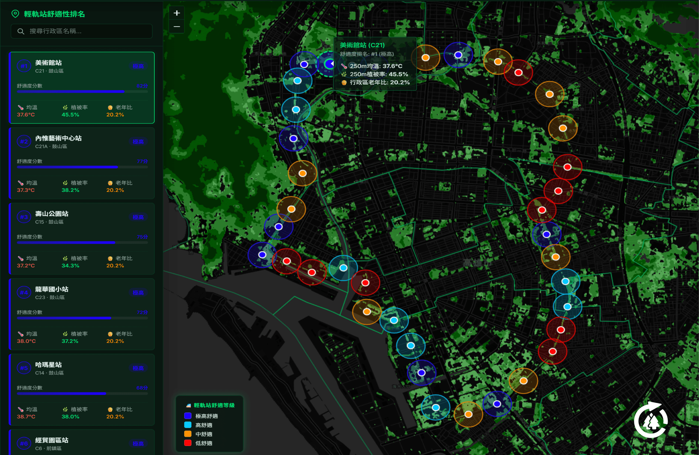Select the 經貿園區站 station name
The height and width of the screenshot is (455, 699).
(52, 440)
